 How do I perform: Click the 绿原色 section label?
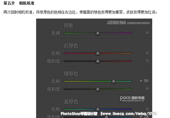pyautogui.click(x=71, y=74)
